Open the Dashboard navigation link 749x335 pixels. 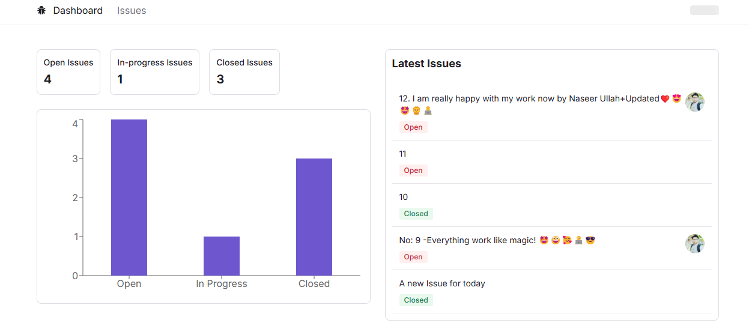pyautogui.click(x=77, y=11)
